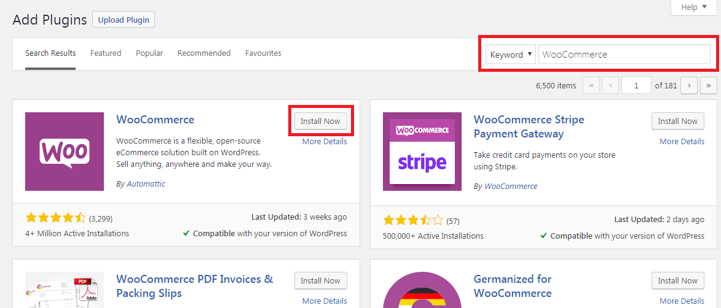Open the Favourites tab
This screenshot has height=308, width=721.
pyautogui.click(x=263, y=53)
